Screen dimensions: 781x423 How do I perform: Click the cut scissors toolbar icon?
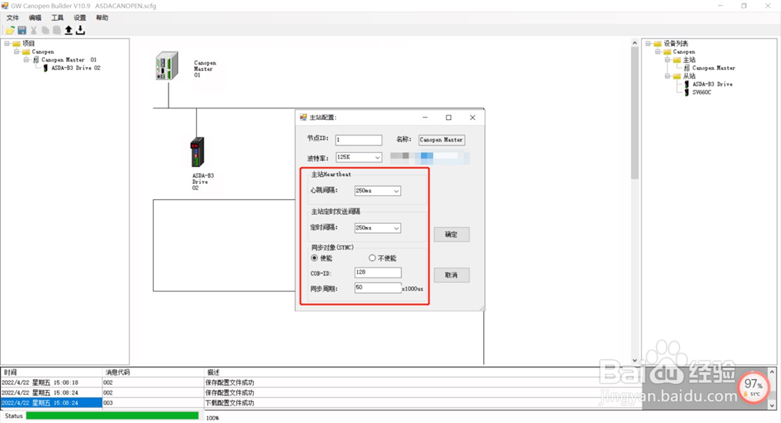[33, 30]
